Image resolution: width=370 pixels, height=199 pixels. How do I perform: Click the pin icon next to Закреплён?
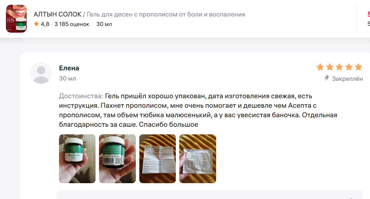pyautogui.click(x=327, y=78)
